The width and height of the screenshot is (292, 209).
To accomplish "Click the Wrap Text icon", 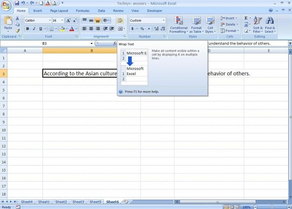I will coord(120,21).
